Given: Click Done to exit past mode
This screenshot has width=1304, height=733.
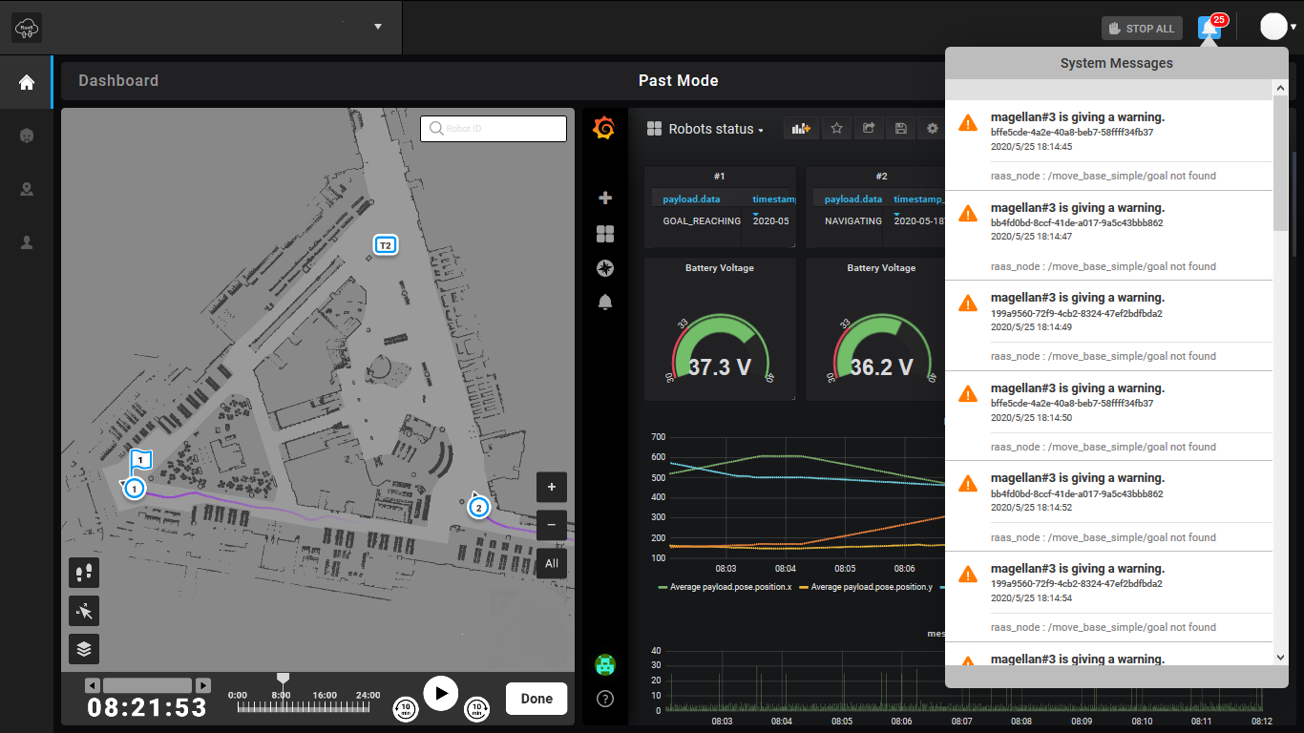Looking at the screenshot, I should click(536, 699).
